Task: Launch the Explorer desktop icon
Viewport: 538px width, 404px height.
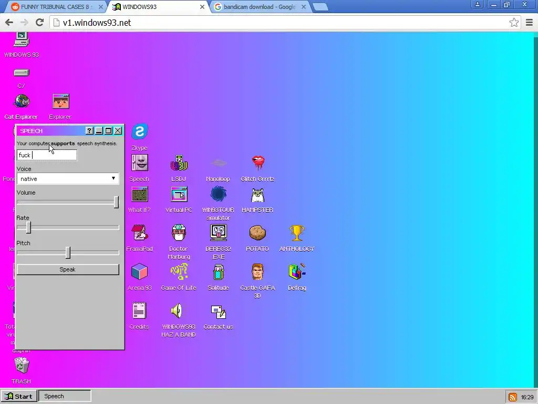Action: coord(61,102)
